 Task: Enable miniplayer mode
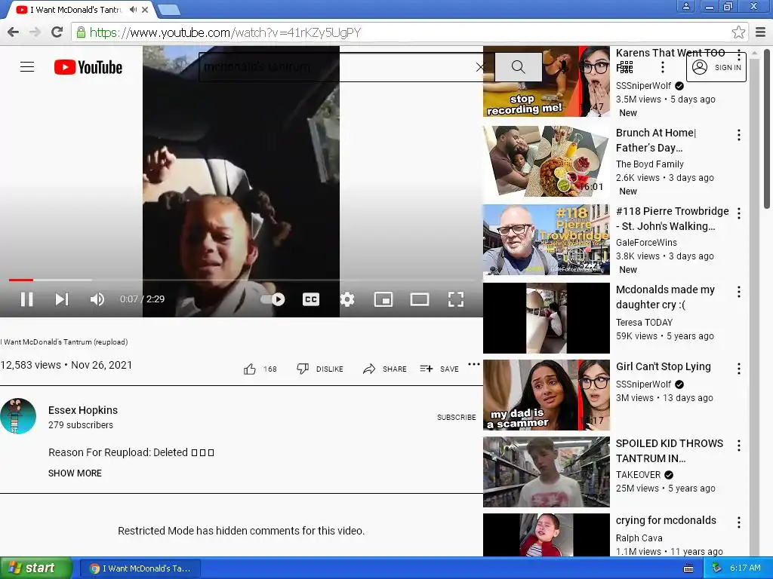coord(383,299)
